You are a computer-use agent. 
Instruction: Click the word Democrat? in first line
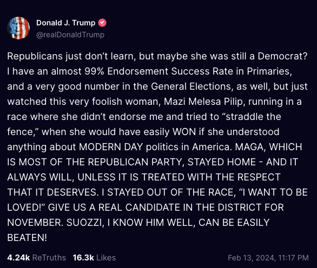282,56
